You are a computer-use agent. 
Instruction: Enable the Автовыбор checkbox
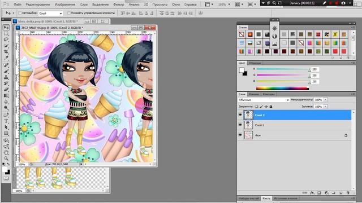[x=20, y=13]
